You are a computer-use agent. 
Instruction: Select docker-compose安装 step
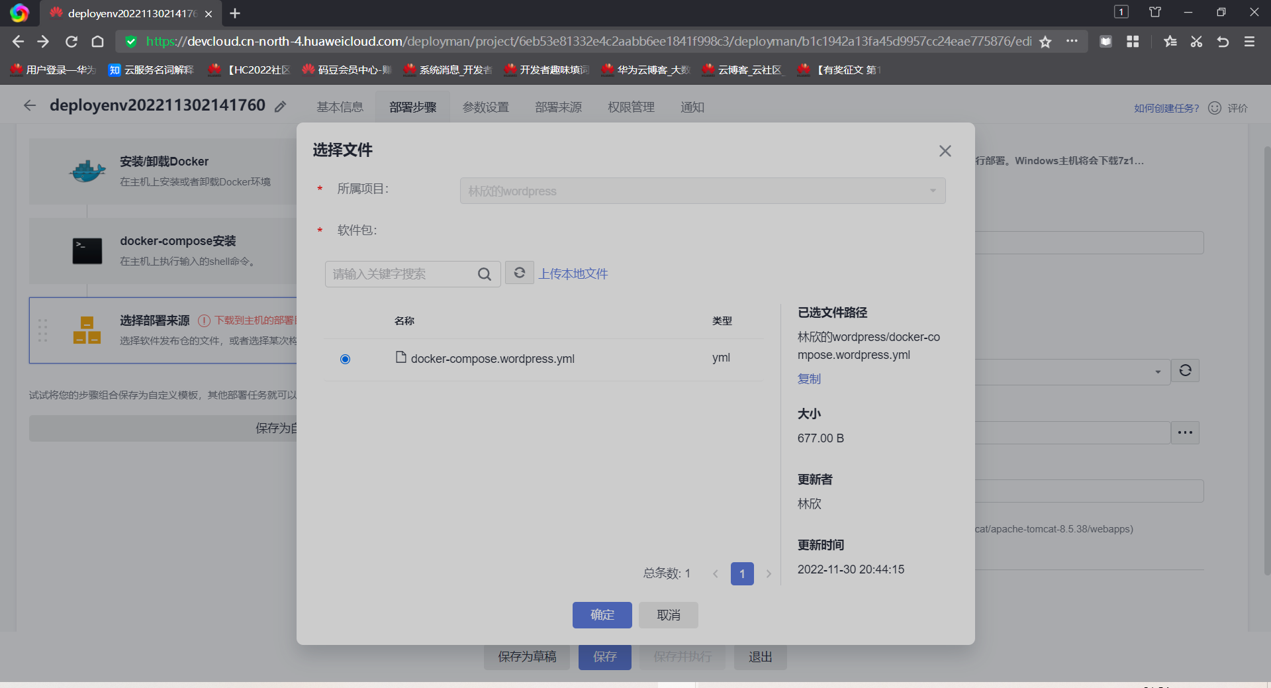click(163, 251)
